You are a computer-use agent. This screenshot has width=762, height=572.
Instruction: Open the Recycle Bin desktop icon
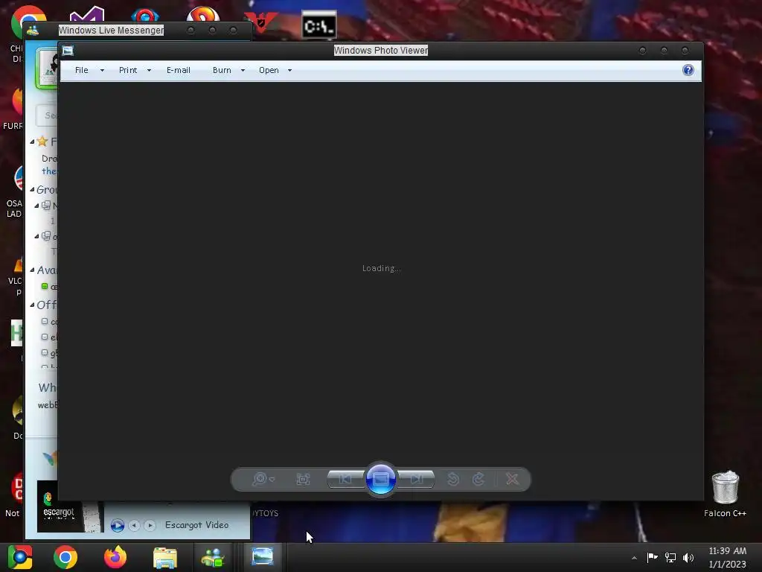725,494
